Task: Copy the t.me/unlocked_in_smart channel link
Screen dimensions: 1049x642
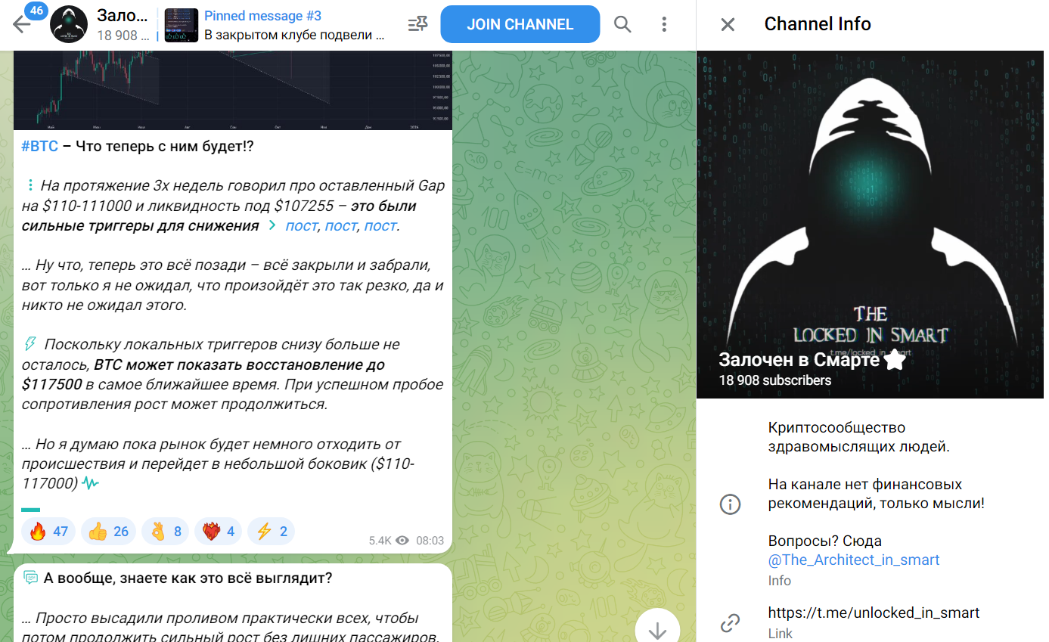Action: click(874, 613)
